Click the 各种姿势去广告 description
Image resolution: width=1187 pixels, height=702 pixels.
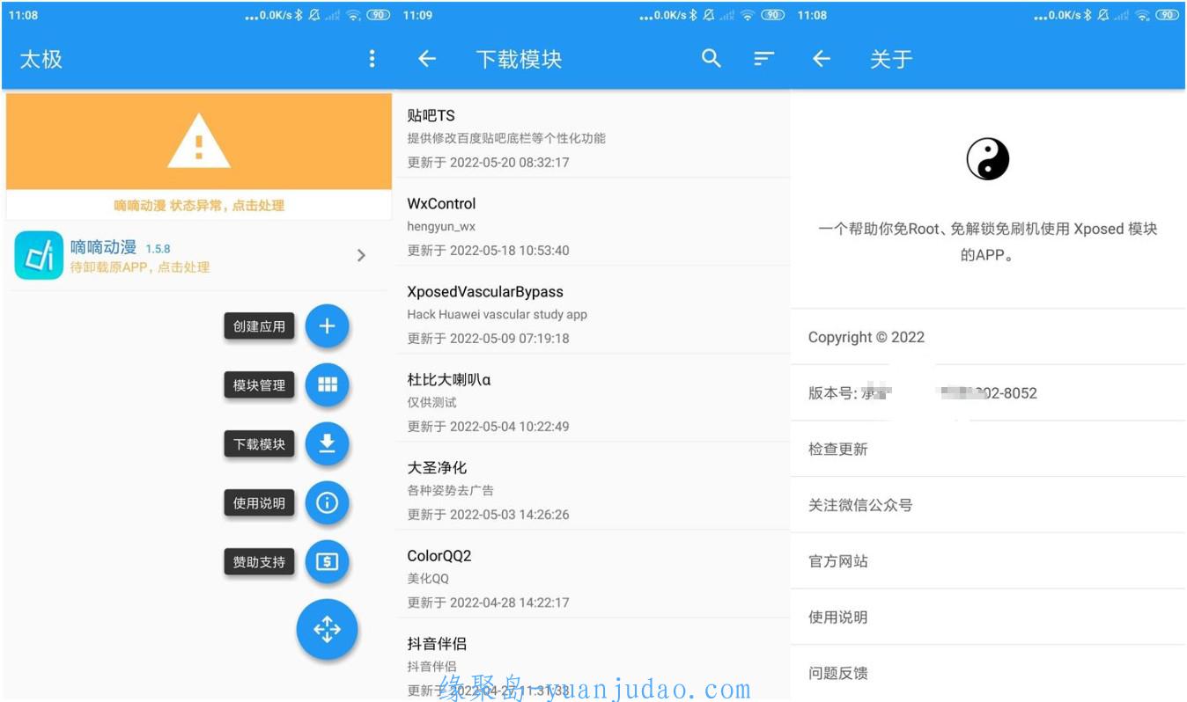click(x=450, y=490)
